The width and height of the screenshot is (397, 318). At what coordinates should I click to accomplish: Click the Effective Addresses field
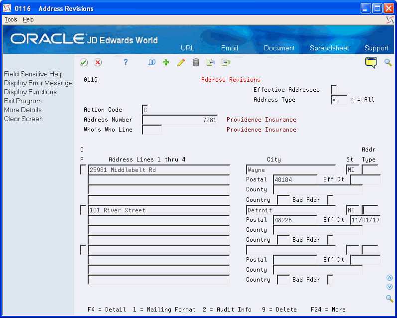334,90
